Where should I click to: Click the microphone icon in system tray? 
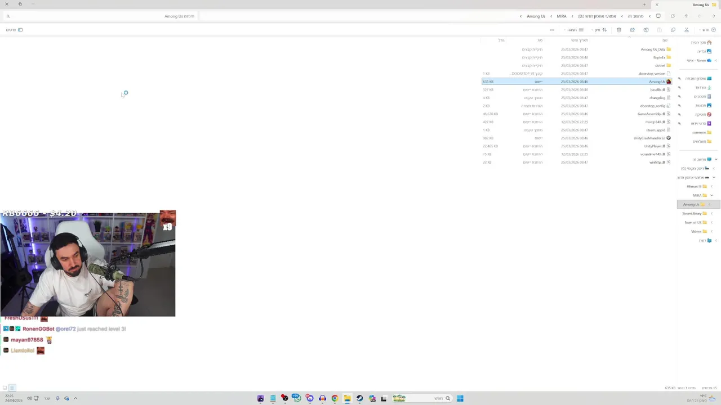[57, 398]
